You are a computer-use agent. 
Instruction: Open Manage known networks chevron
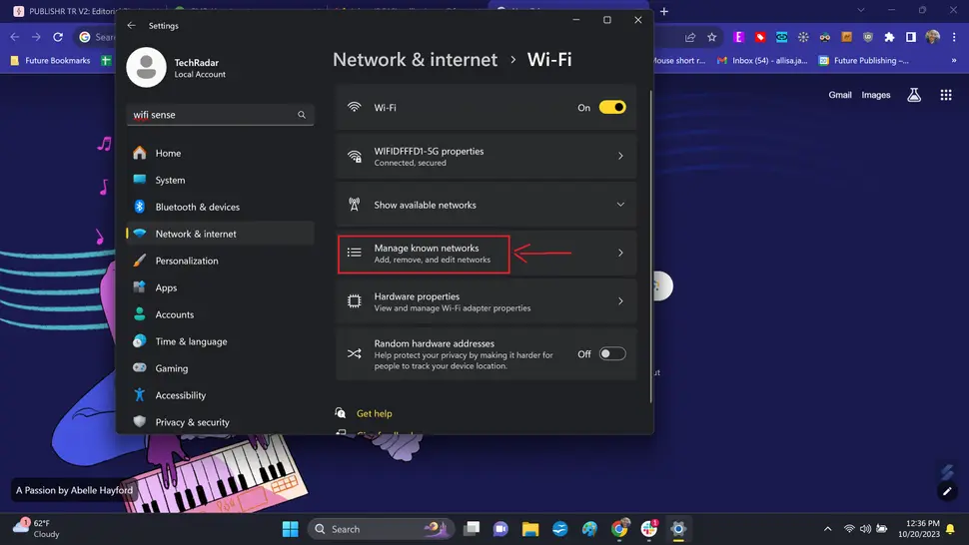[620, 253]
